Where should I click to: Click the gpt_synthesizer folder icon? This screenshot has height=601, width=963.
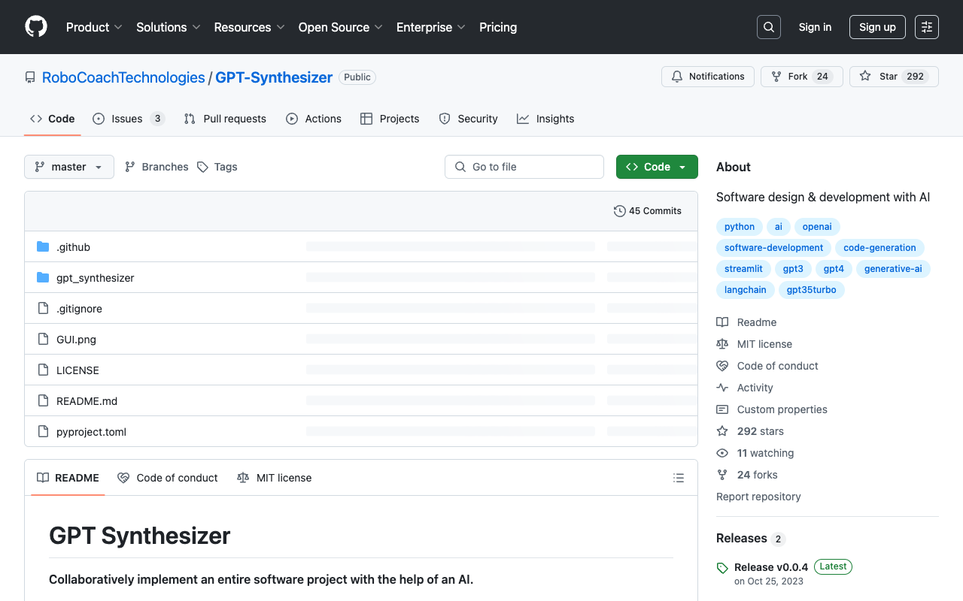[43, 278]
